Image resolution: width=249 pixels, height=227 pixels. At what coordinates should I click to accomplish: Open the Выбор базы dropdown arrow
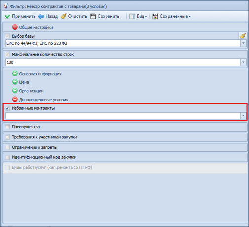pos(243,43)
